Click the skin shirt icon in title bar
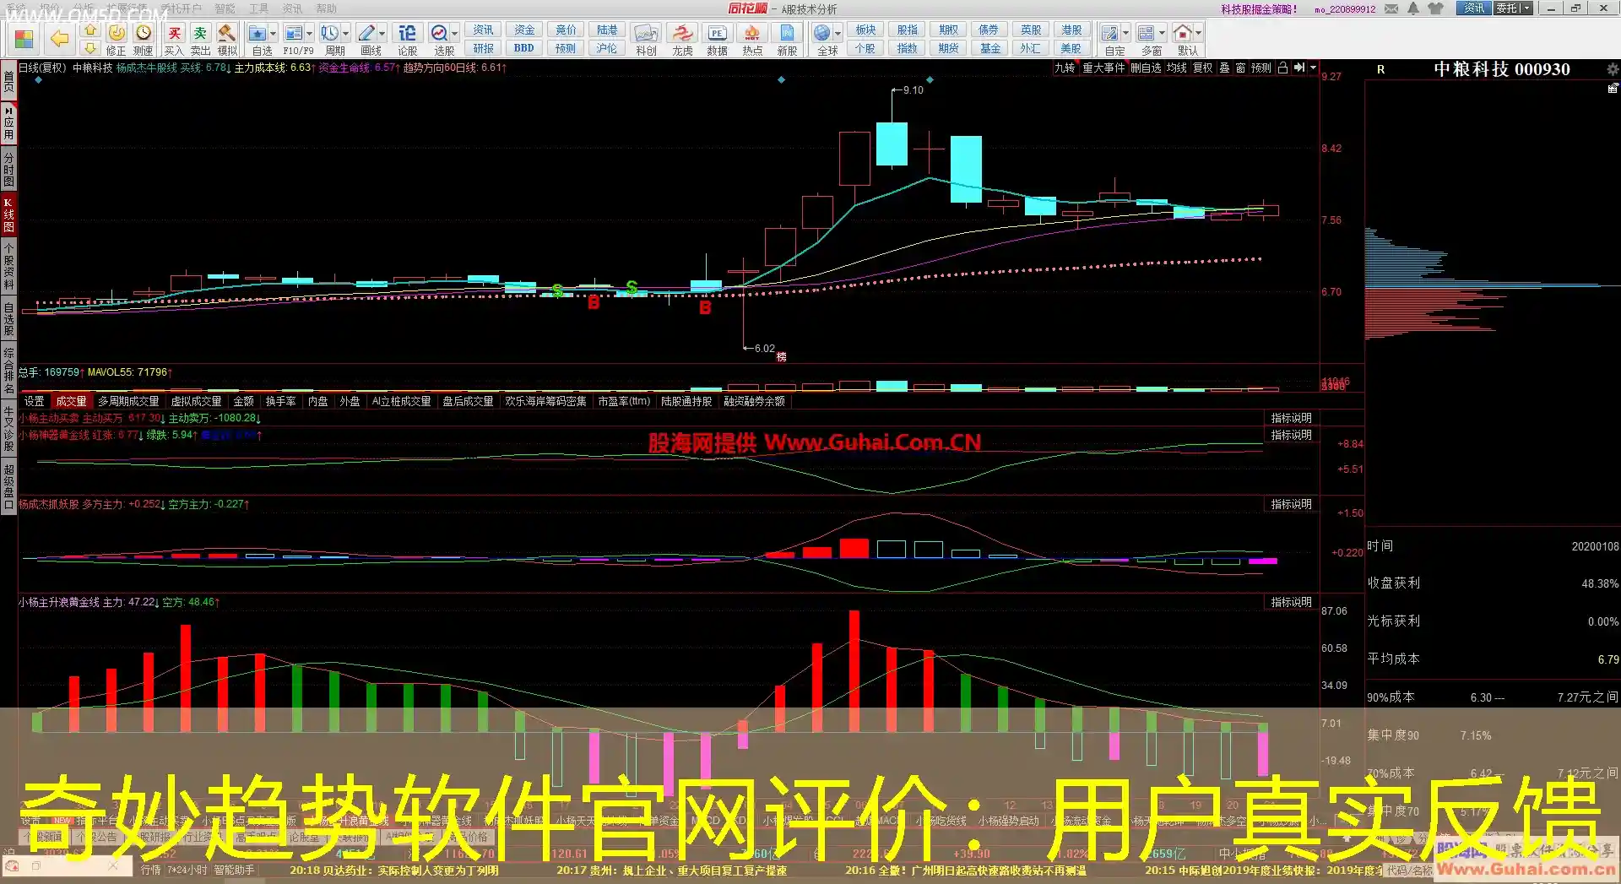The width and height of the screenshot is (1621, 884). 1435,8
